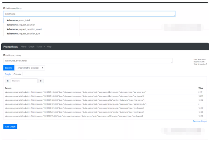Open the insert metric at cursor dropdown
Image resolution: width=222 pixels, height=143 pixels.
click(30, 68)
